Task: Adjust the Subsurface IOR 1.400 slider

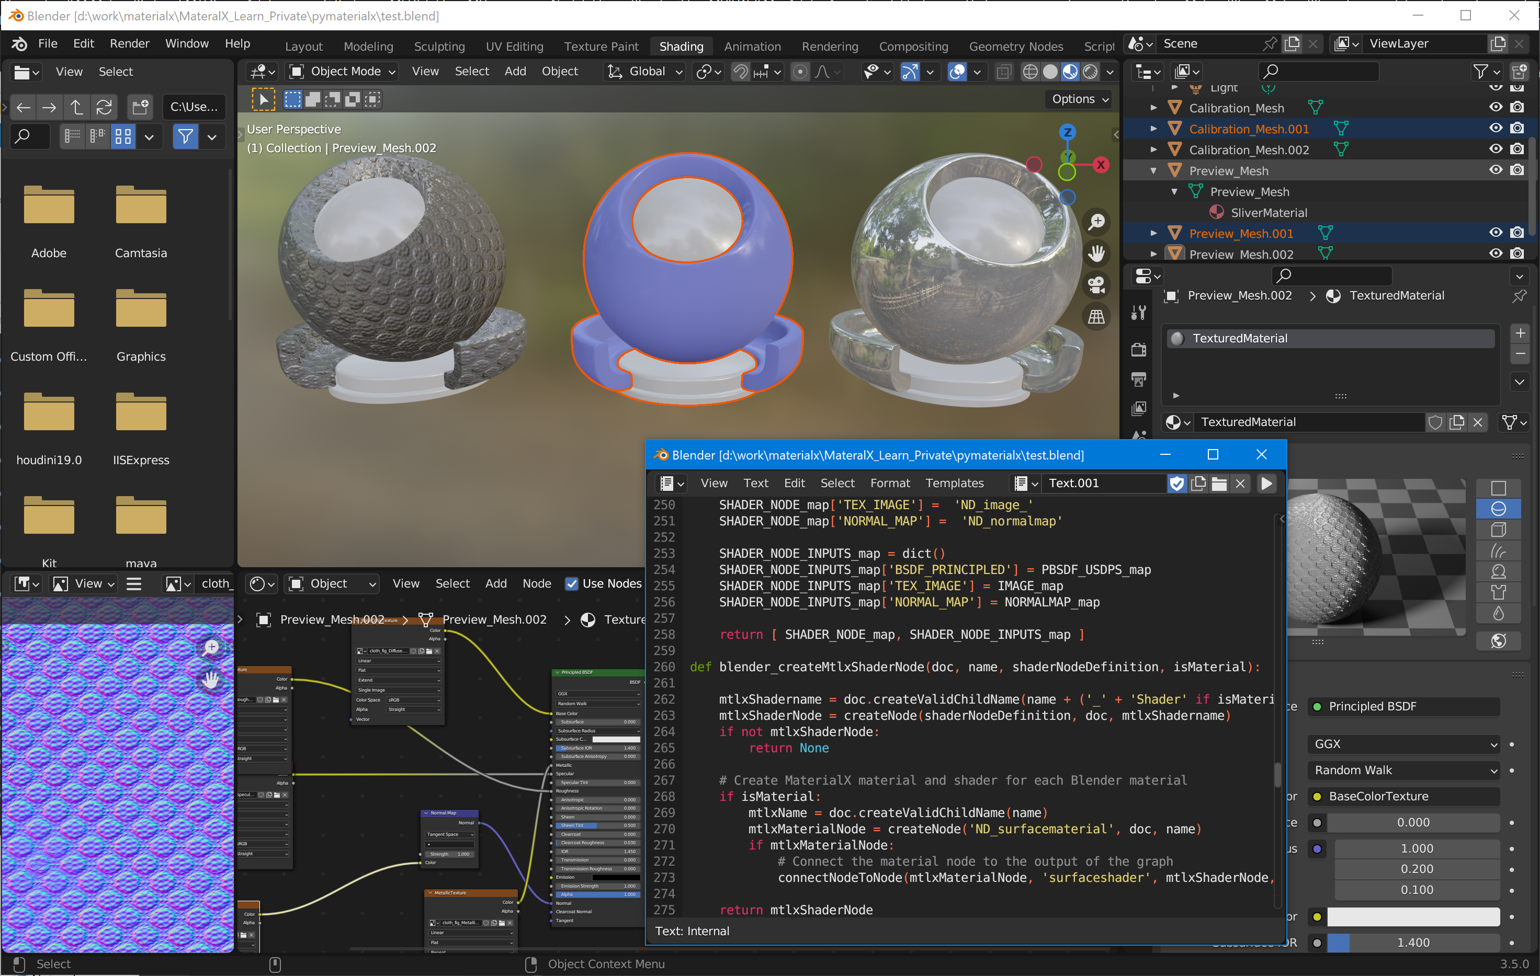Action: [x=1413, y=942]
